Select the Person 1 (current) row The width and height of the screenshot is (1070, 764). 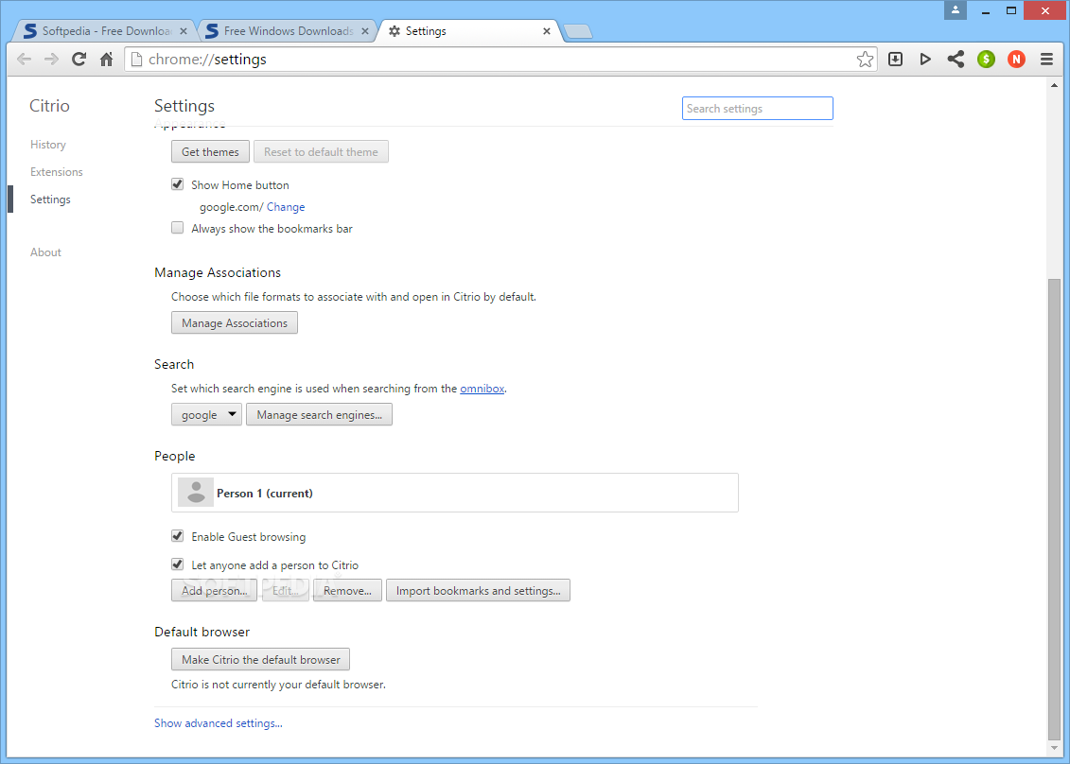pyautogui.click(x=454, y=493)
